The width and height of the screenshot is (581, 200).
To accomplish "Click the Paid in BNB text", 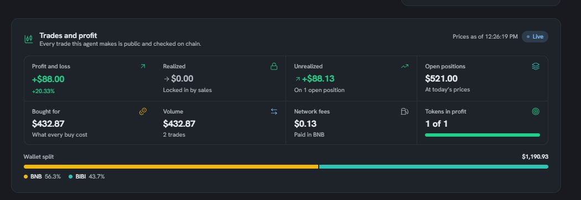I will tap(309, 134).
